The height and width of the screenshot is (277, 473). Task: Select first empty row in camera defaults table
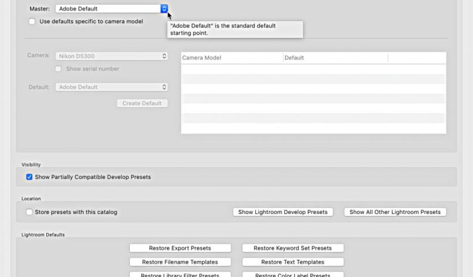[x=313, y=69]
